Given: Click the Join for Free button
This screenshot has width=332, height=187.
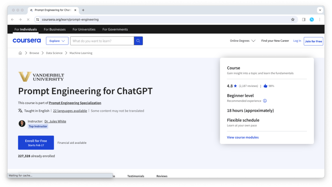Looking at the screenshot, I should pos(314,41).
